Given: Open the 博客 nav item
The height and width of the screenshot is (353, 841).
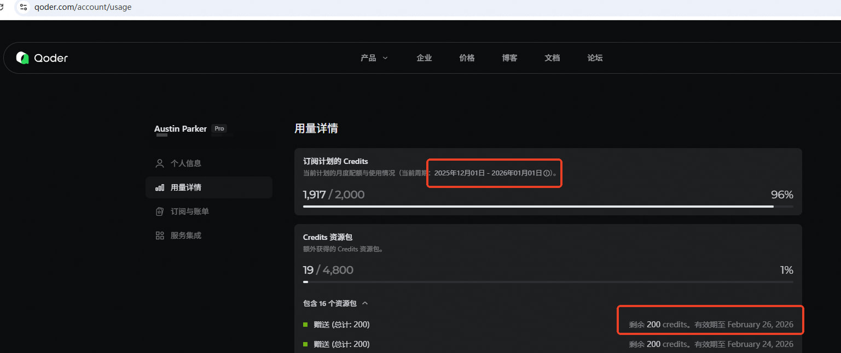Looking at the screenshot, I should tap(509, 58).
